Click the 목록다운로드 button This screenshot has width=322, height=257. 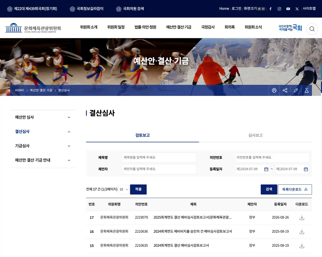[295, 189]
